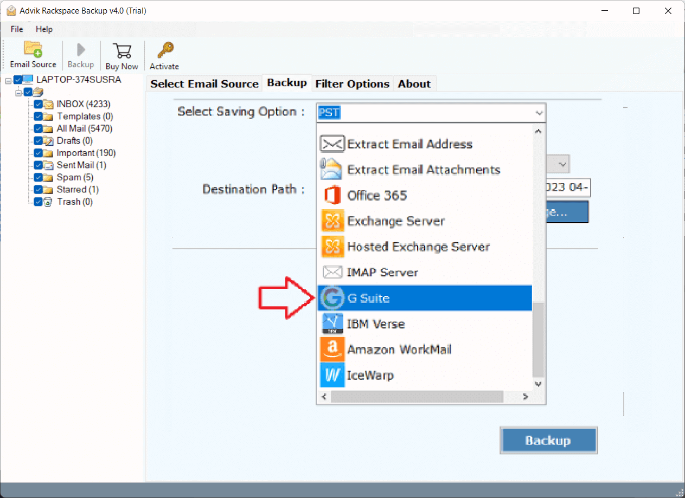Select the Starred folder in the tree

78,189
